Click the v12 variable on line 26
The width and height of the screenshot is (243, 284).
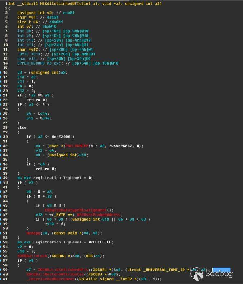(x=30, y=118)
